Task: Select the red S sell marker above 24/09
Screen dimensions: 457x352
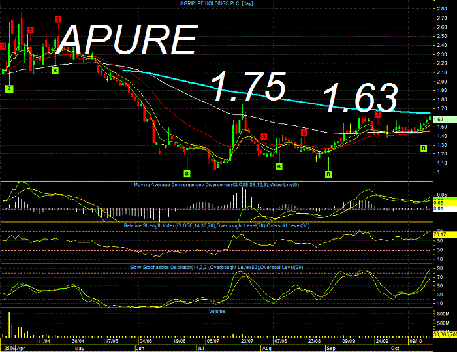Action: (x=378, y=114)
